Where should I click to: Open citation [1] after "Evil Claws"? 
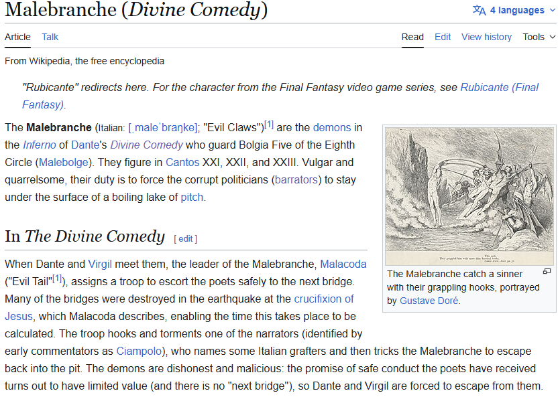pos(269,125)
